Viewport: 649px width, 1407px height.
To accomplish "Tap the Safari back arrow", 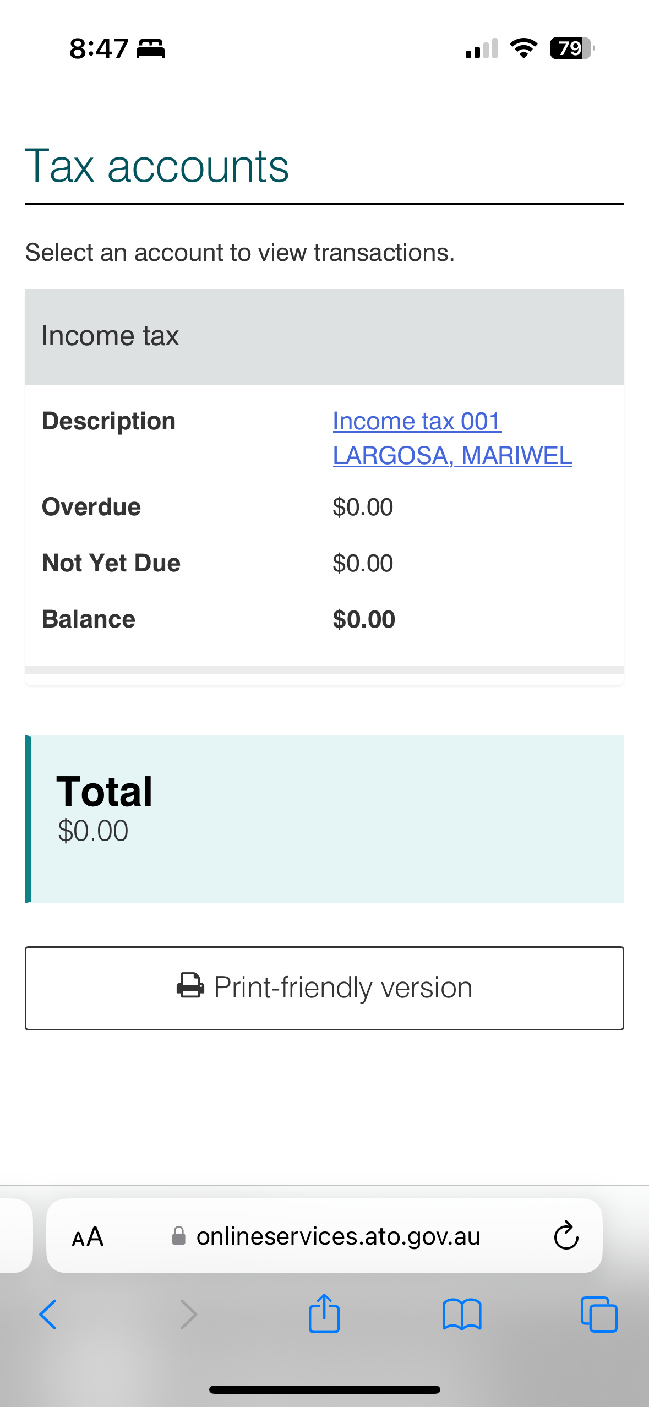I will tap(48, 1315).
